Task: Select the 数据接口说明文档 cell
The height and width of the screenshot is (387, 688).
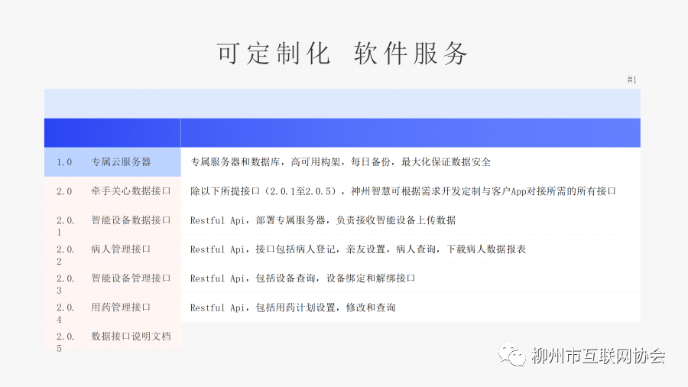Action: [x=131, y=336]
